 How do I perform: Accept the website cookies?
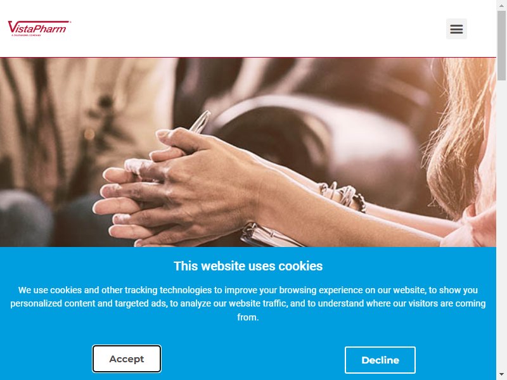(x=126, y=358)
